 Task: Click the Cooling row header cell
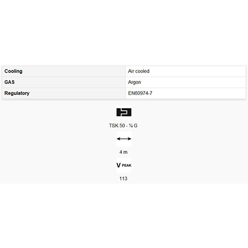click(x=64, y=71)
